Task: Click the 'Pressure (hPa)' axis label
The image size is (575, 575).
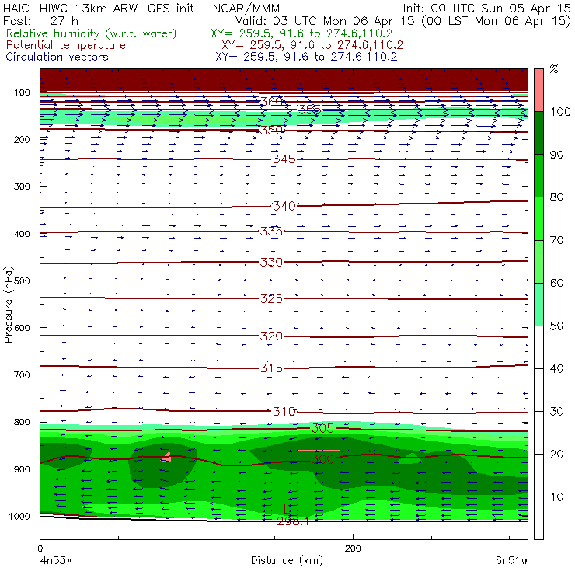Action: click(9, 305)
